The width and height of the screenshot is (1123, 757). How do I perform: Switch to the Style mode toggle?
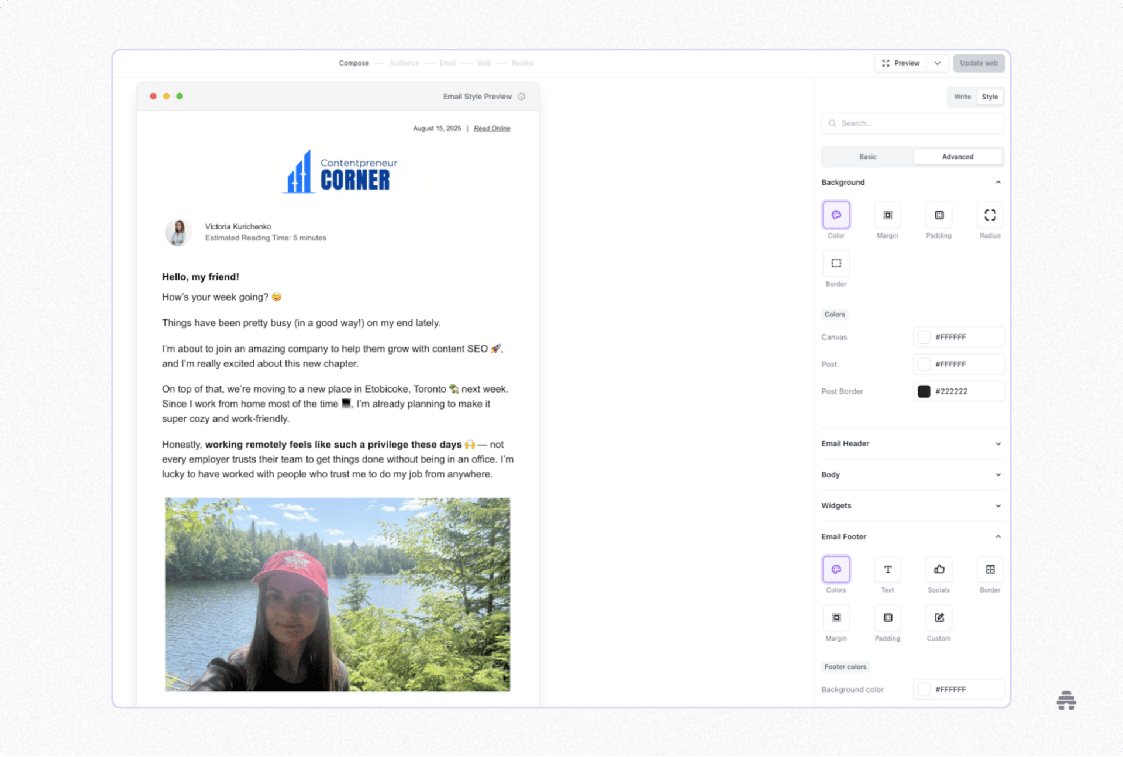(x=990, y=97)
